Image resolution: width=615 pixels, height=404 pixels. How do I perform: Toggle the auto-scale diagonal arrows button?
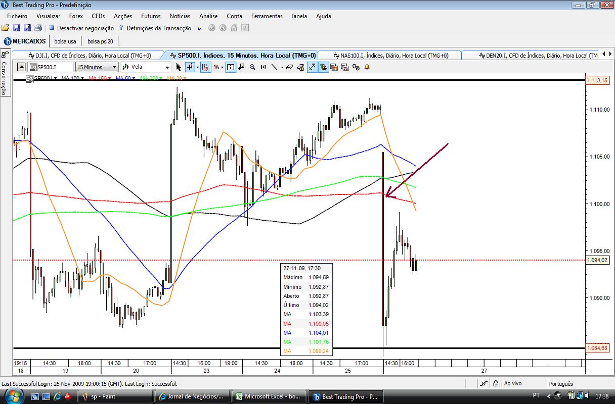[312, 67]
